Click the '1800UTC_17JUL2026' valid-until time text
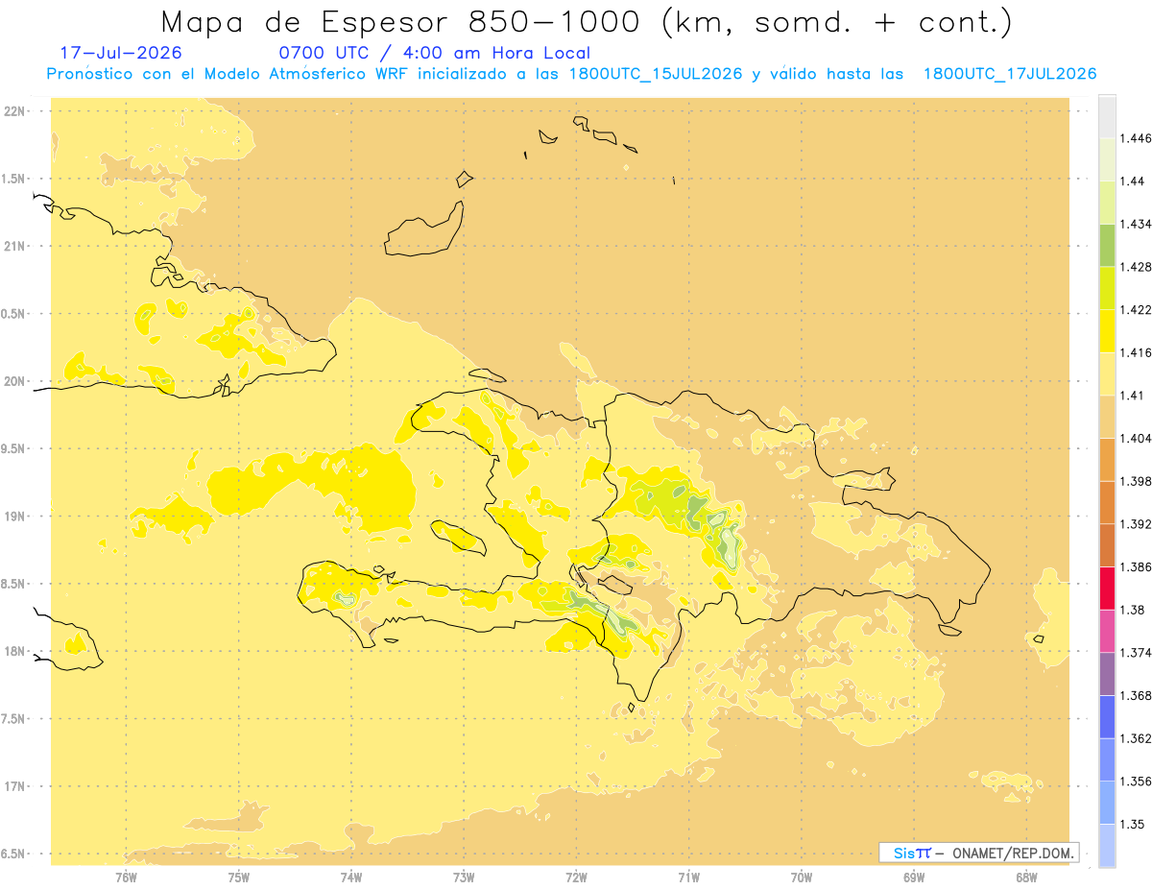1152x890 pixels. pyautogui.click(x=1010, y=74)
